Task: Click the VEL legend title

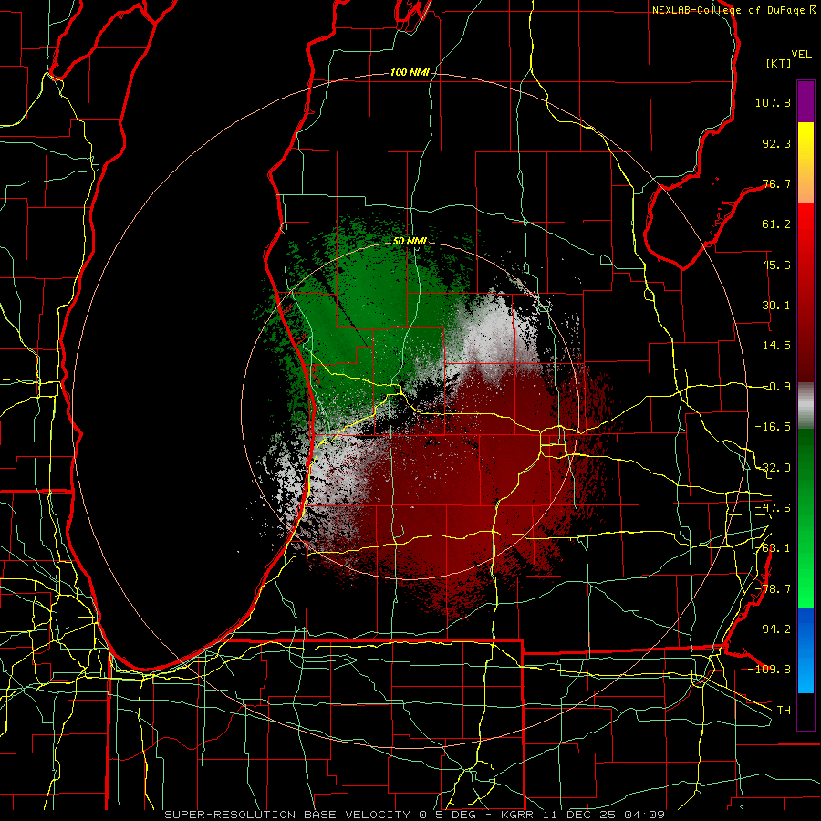Action: click(x=801, y=55)
